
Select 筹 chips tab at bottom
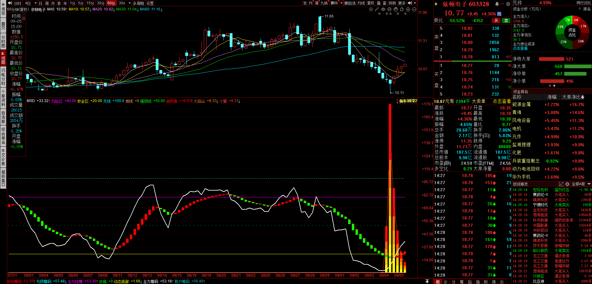(x=462, y=282)
